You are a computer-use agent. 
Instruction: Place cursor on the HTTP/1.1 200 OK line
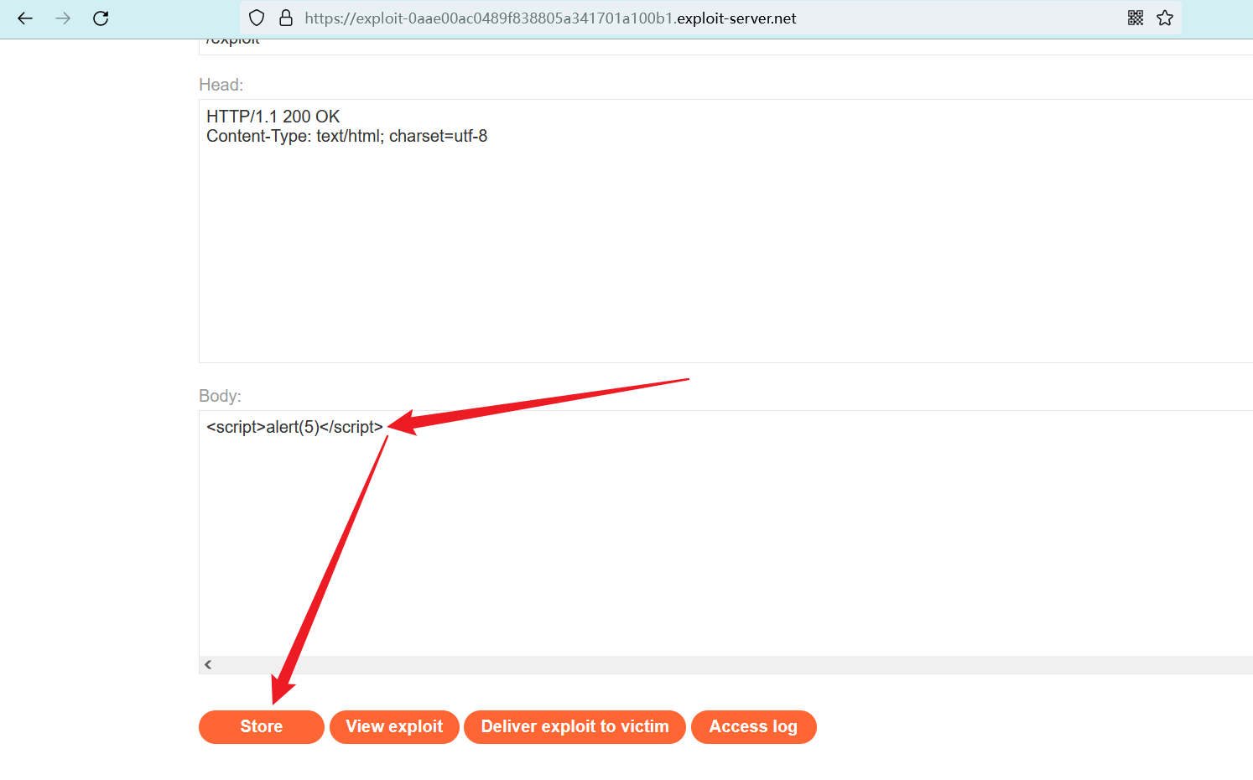(x=273, y=117)
